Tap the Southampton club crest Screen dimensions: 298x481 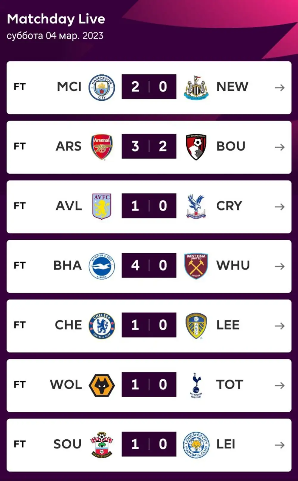pos(102,445)
